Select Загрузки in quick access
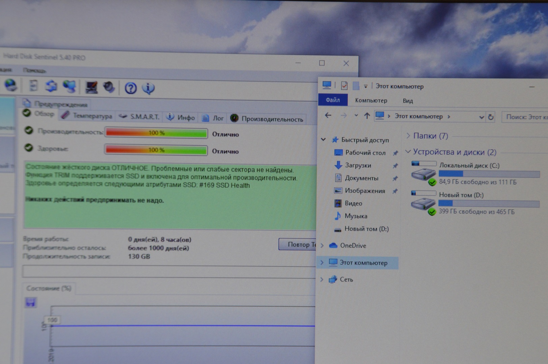The width and height of the screenshot is (548, 364). click(358, 165)
